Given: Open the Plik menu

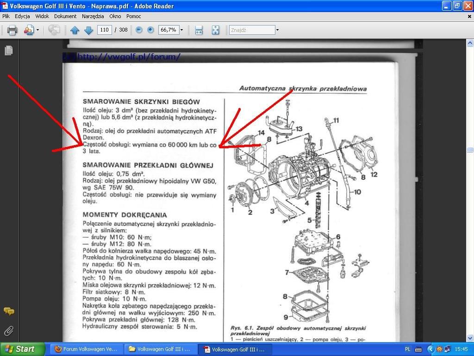Looking at the screenshot, I should click(6, 16).
